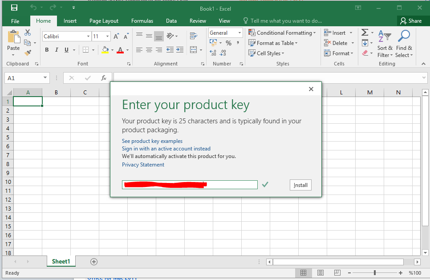Click the Wrap Text icon
The image size is (430, 280).
[x=193, y=36]
